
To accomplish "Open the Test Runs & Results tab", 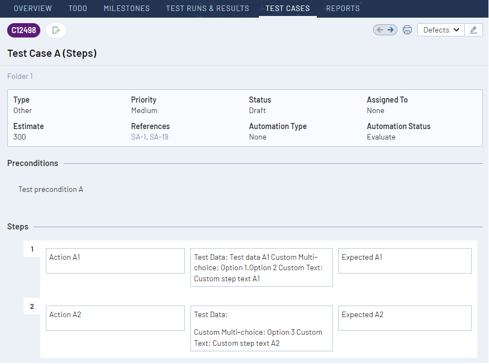I will 208,8.
